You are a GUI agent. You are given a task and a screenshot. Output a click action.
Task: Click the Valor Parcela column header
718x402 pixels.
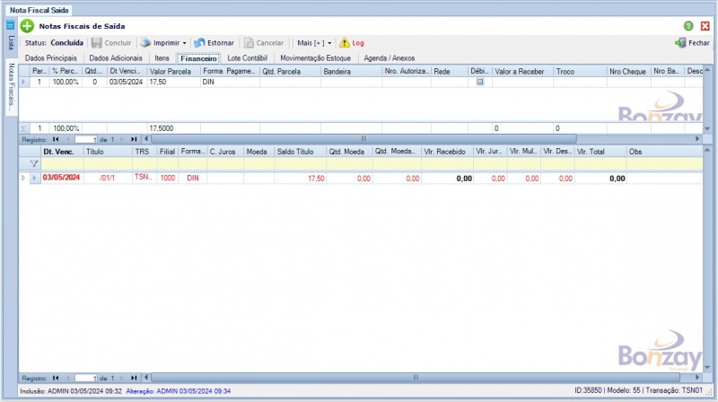coord(172,70)
